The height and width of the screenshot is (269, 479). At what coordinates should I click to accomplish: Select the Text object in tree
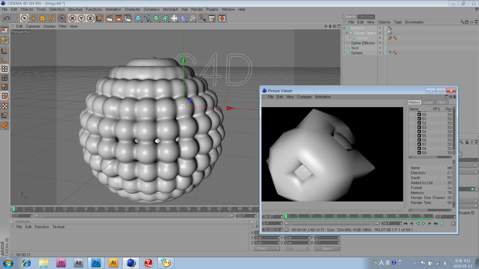[354, 48]
